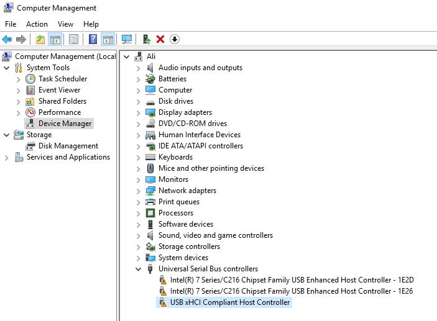Screen dimensions: 437x321
Task: Click Scan for hardware changes monitor icon
Action: 127,39
